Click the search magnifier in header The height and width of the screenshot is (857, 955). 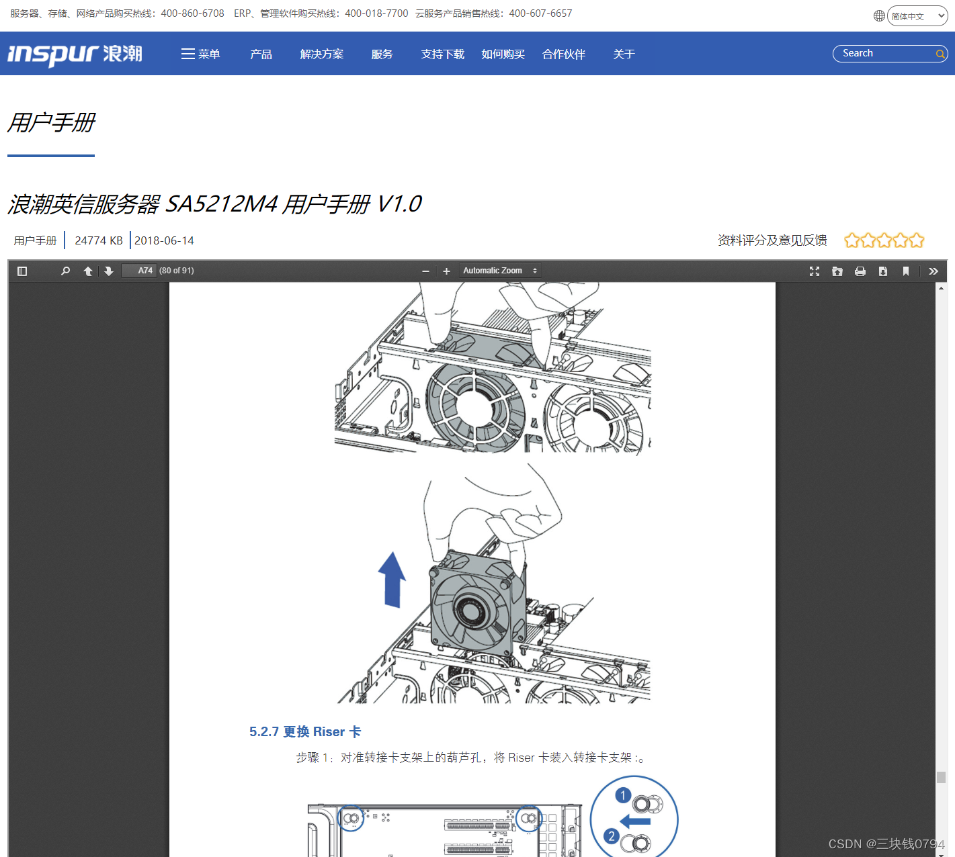click(x=940, y=54)
